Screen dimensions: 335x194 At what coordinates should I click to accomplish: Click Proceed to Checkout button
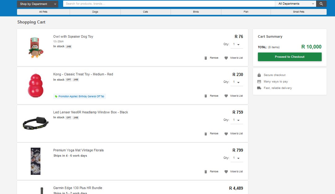point(290,57)
